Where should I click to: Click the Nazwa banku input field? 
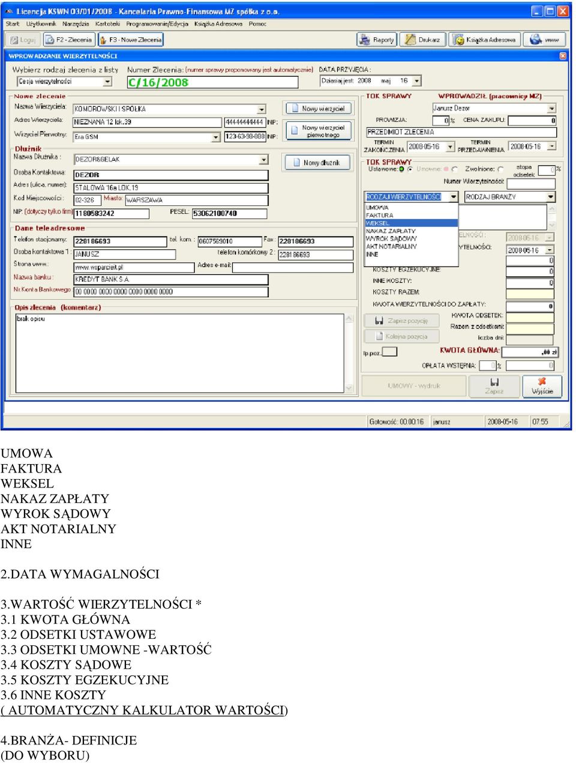[x=170, y=280]
